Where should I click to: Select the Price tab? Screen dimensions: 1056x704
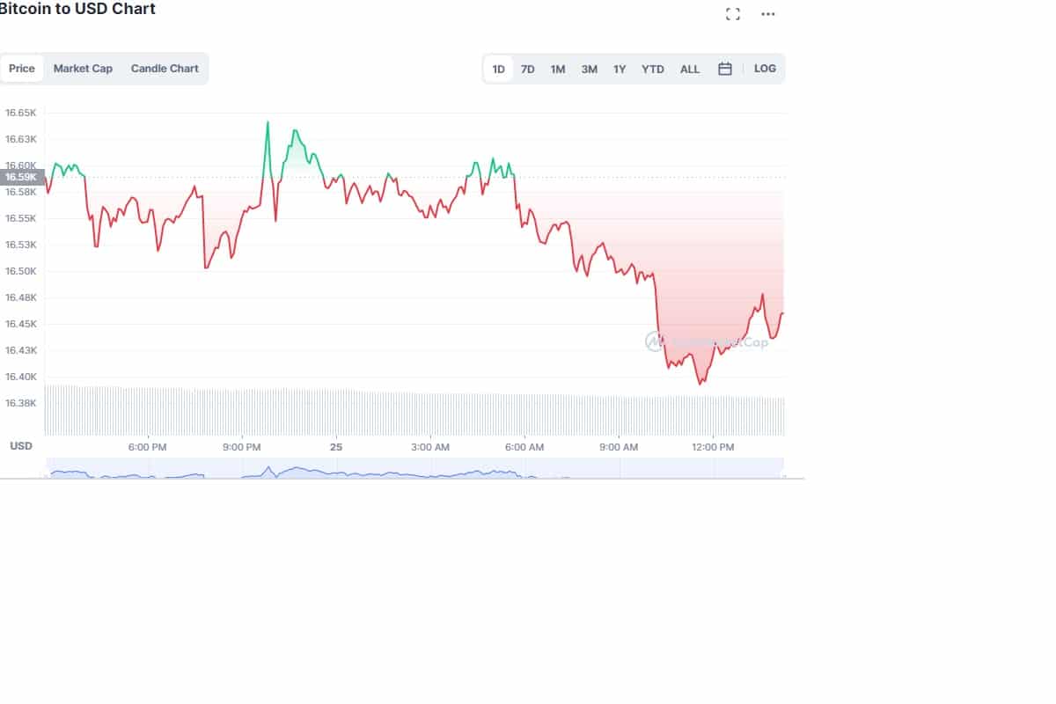point(21,68)
